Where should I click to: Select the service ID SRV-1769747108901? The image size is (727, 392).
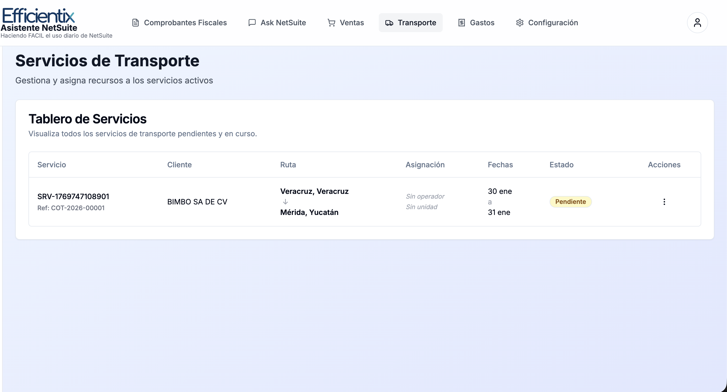[73, 196]
